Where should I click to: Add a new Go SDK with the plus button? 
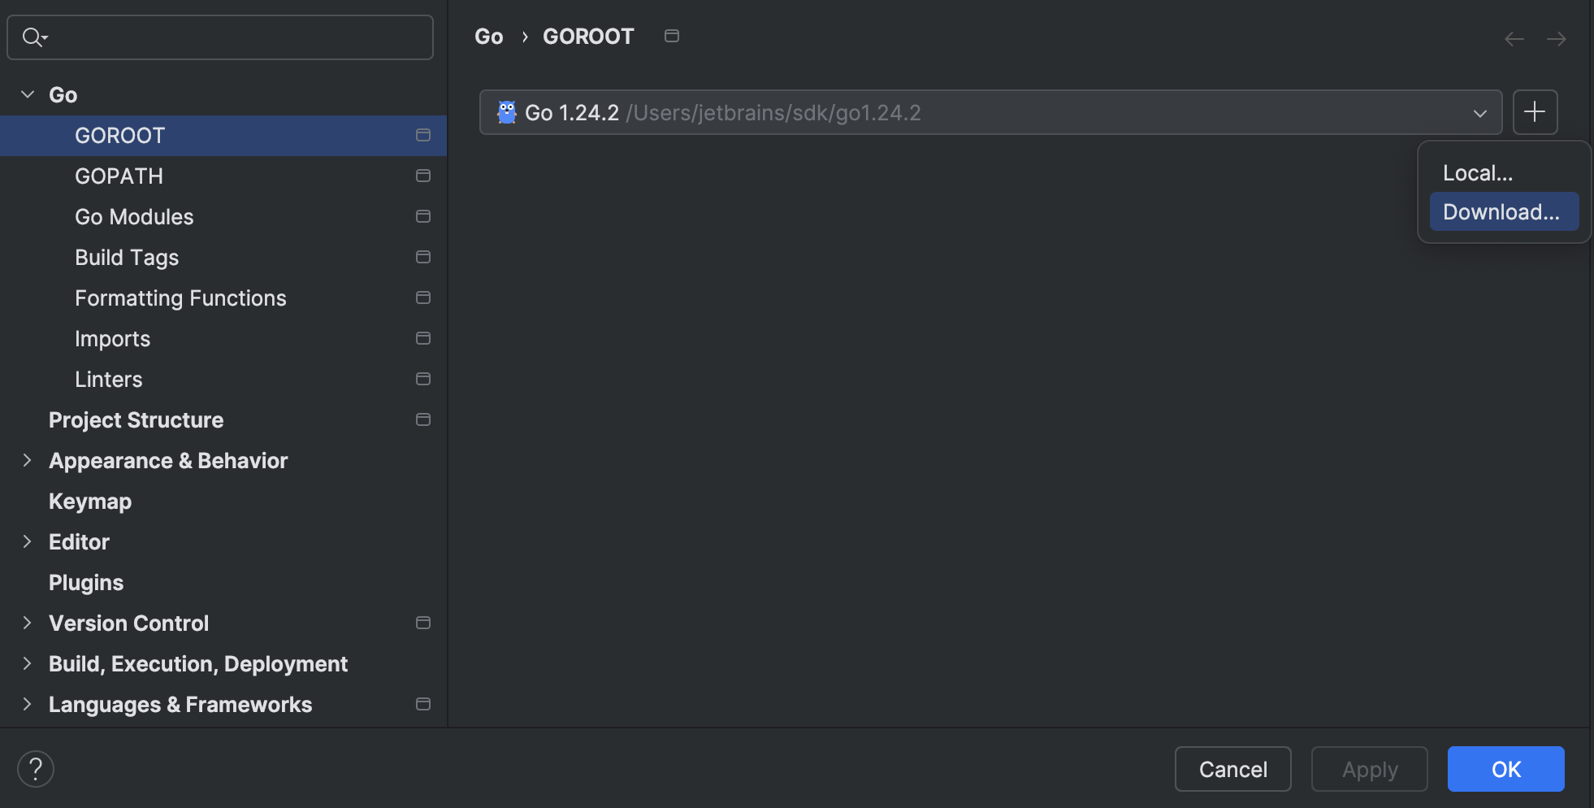(x=1535, y=112)
